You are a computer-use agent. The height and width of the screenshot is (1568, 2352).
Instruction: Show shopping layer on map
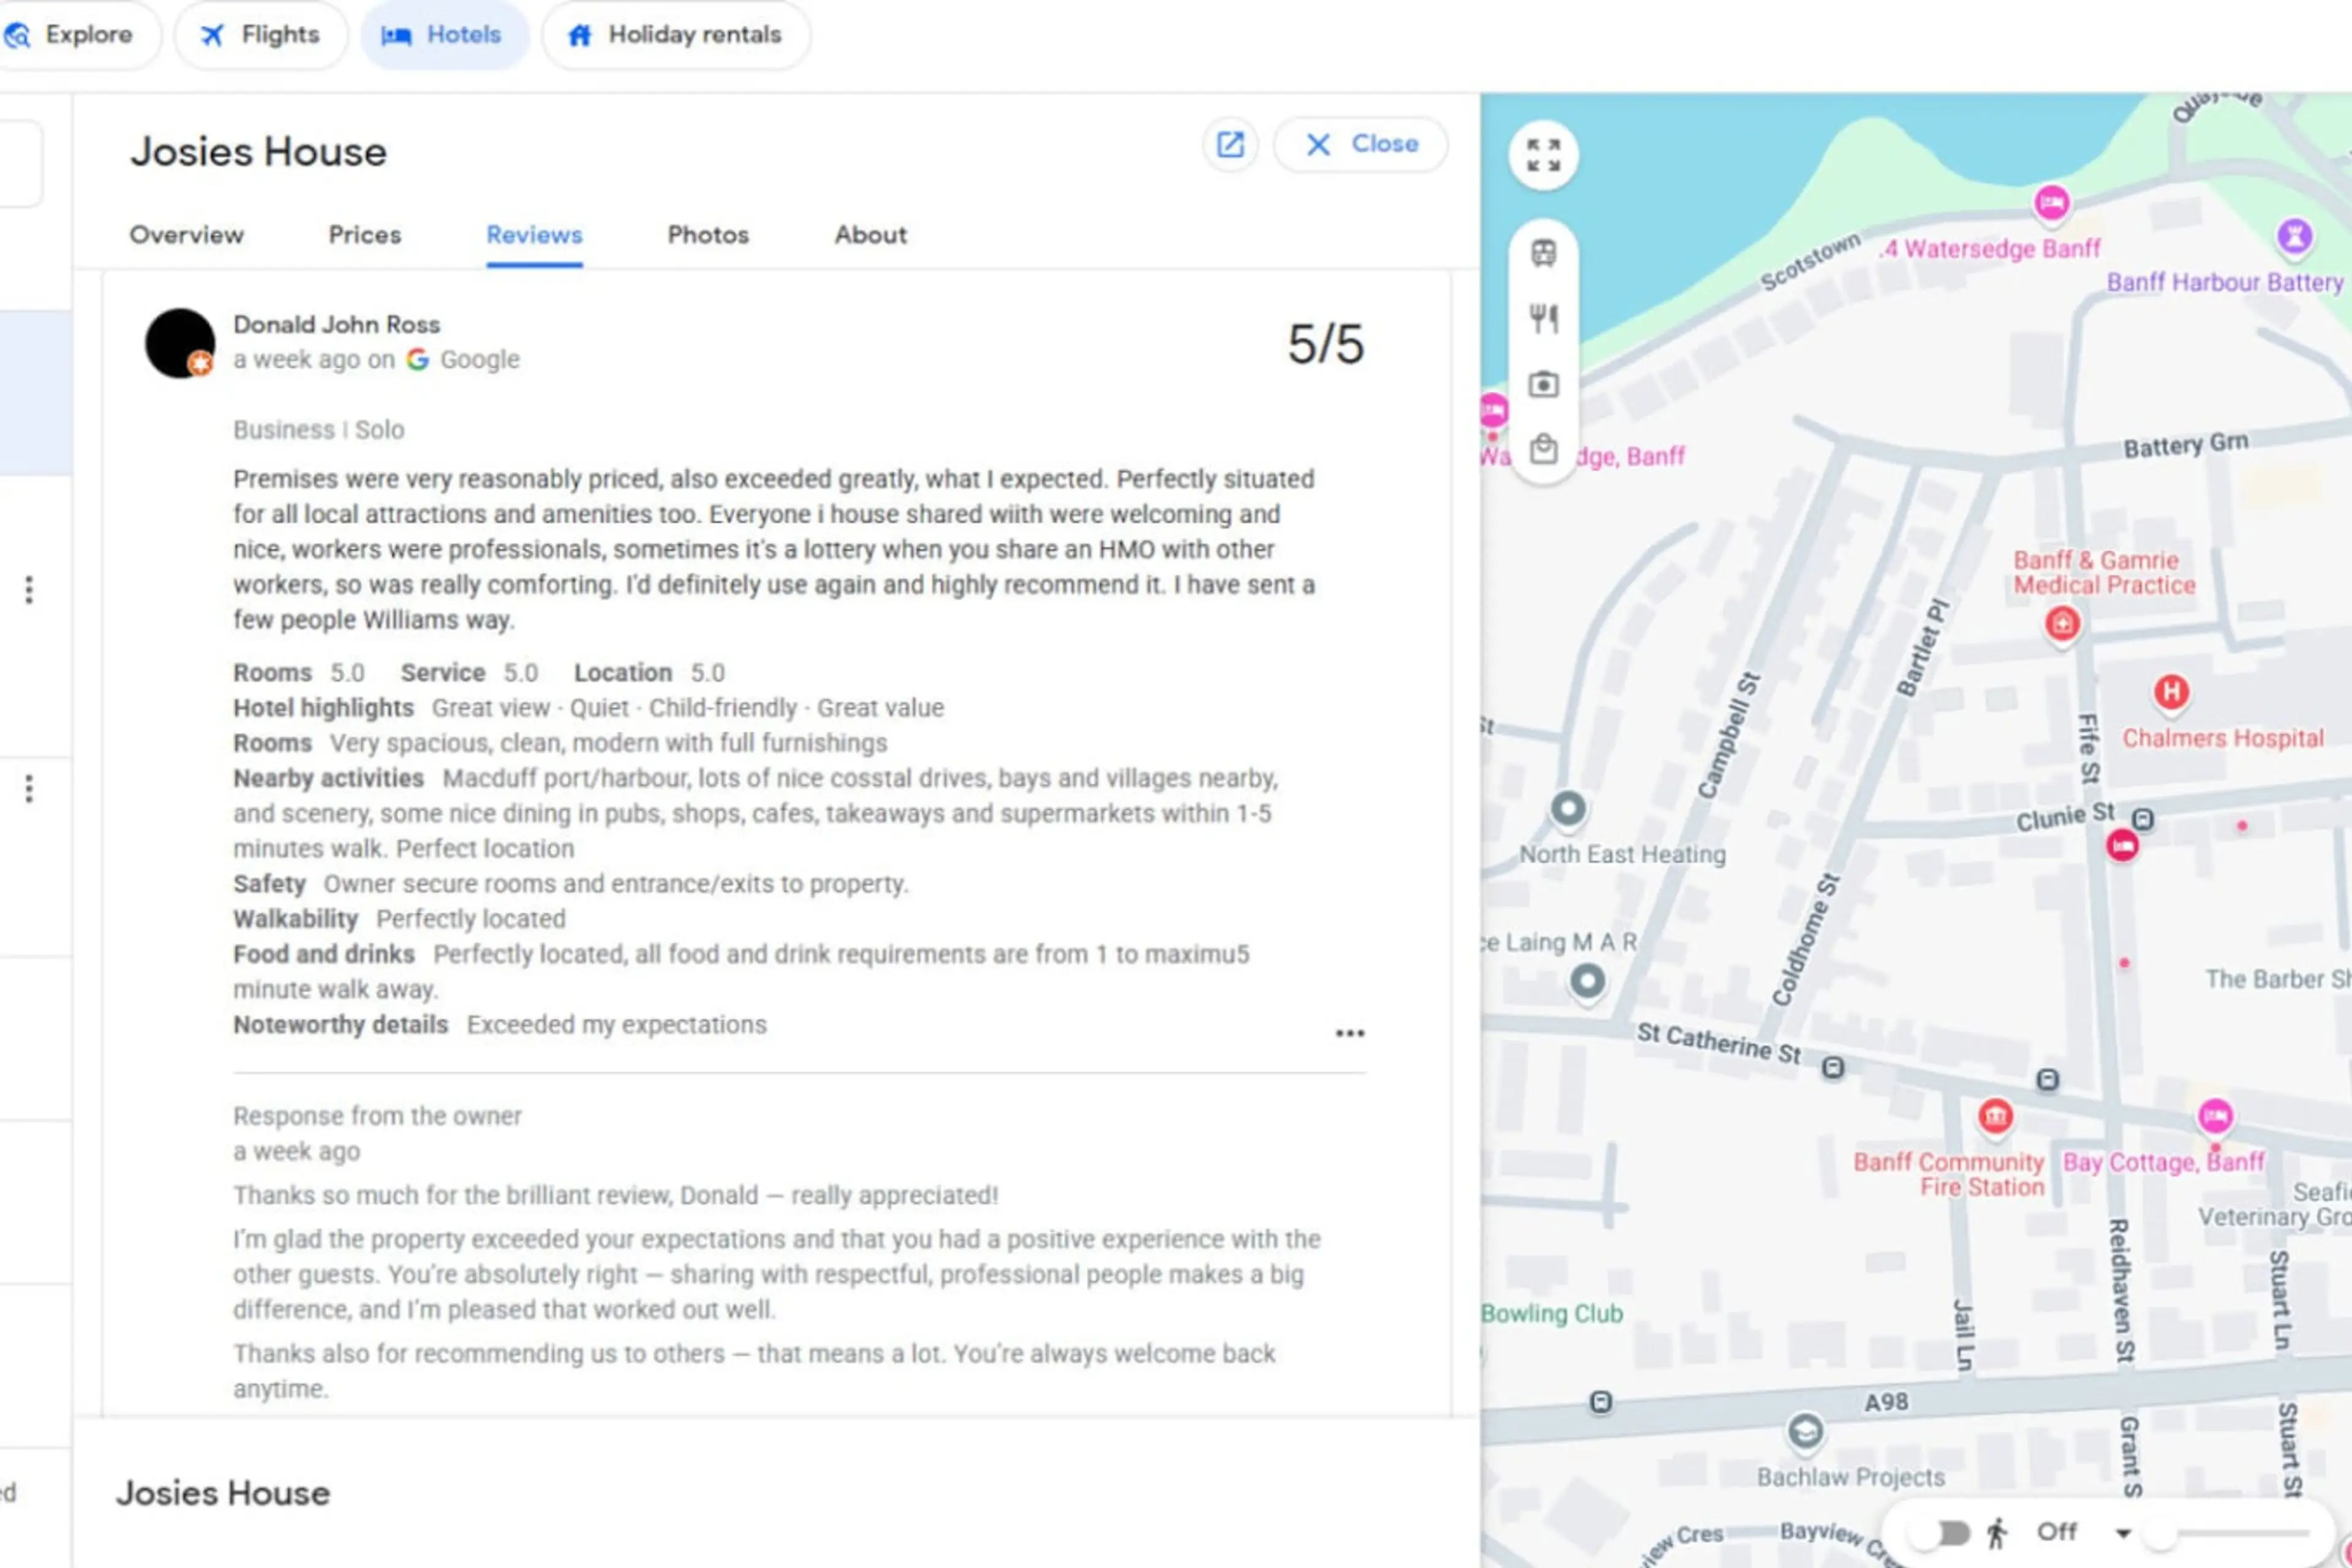tap(1543, 450)
